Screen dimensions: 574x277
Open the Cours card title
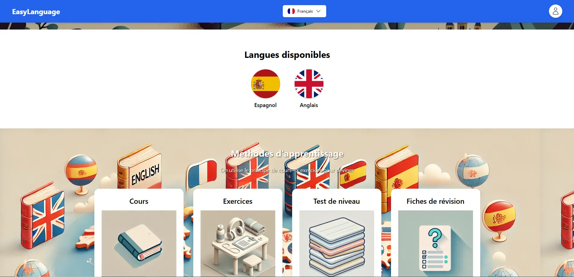[139, 201]
